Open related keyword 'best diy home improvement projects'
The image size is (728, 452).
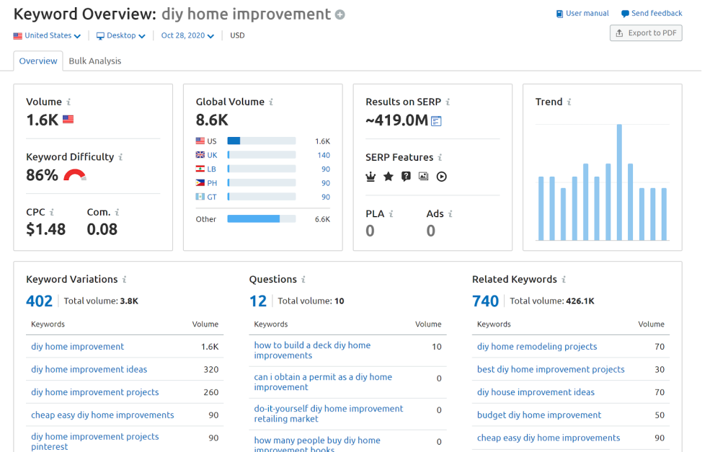tap(551, 370)
